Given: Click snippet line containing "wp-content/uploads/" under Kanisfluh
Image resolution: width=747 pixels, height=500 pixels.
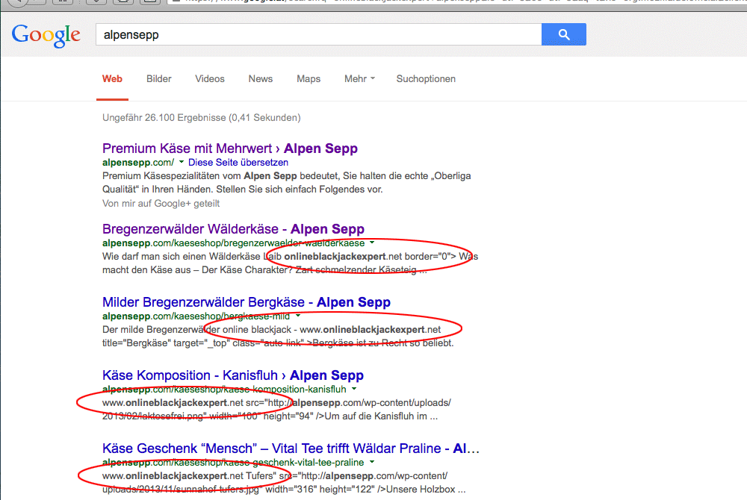Looking at the screenshot, I should [276, 403].
